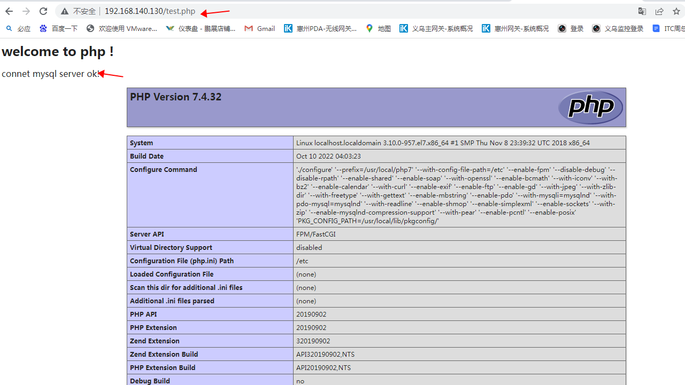Open the 必应 bookmark
685x385 pixels.
click(18, 28)
